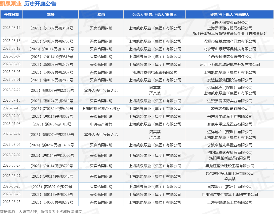Select the date 2025-07-15

click(x=12, y=101)
